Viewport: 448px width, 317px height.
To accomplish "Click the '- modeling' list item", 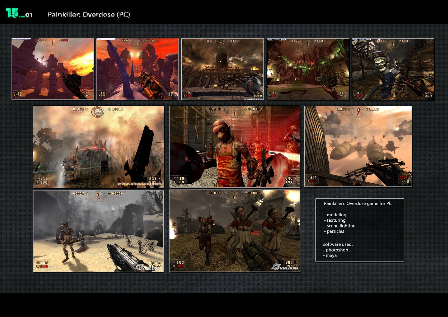I will [335, 215].
